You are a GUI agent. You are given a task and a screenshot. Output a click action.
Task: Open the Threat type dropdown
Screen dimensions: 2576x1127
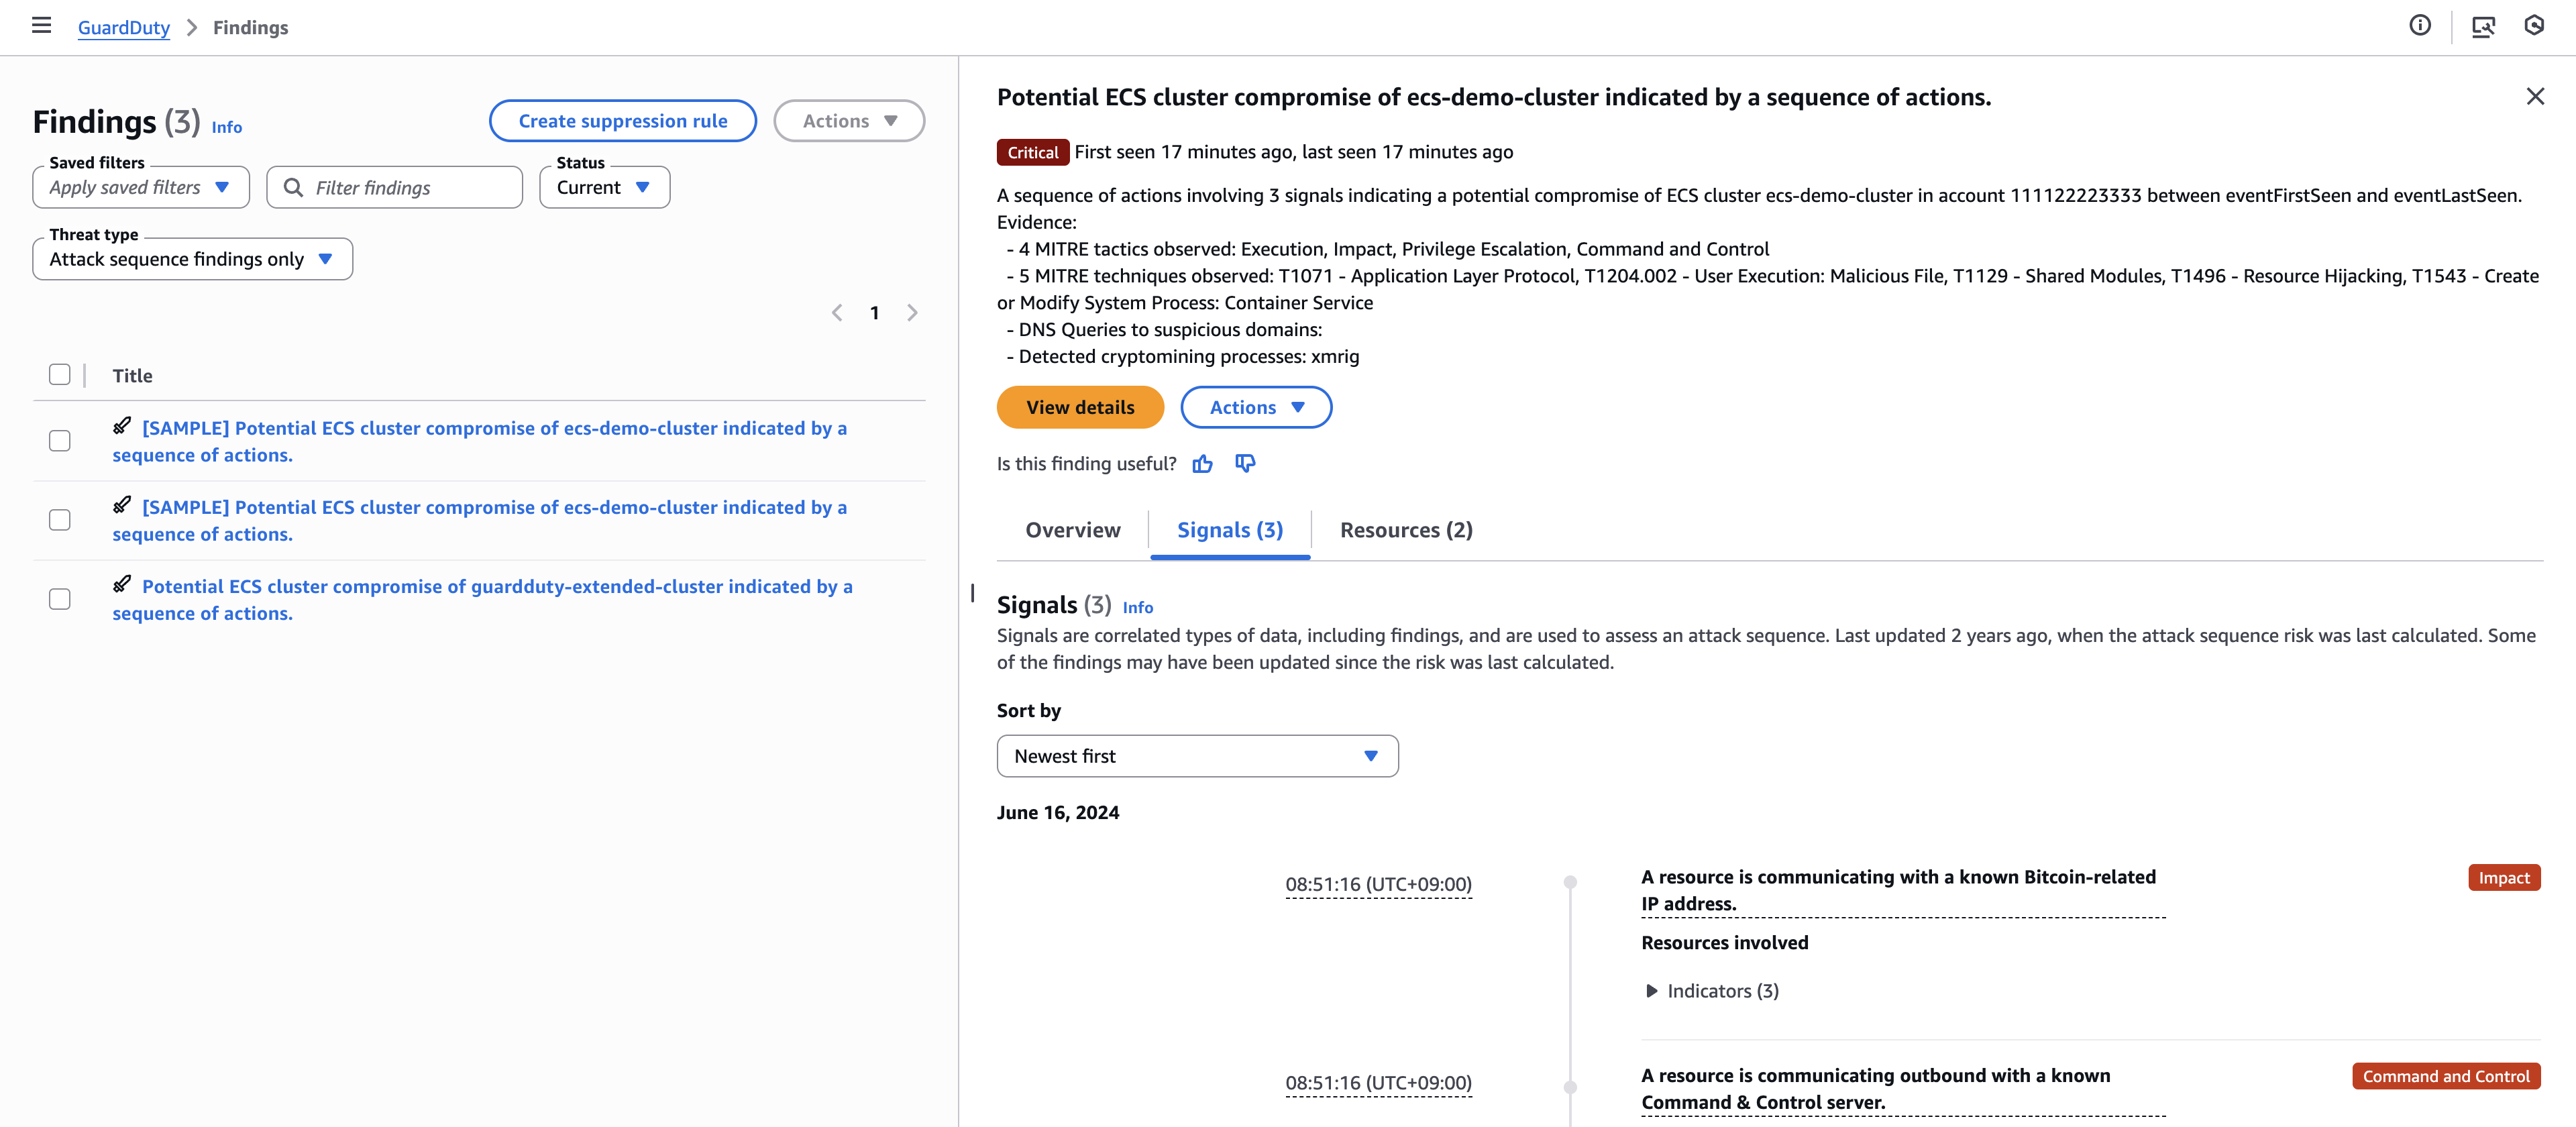[x=192, y=259]
